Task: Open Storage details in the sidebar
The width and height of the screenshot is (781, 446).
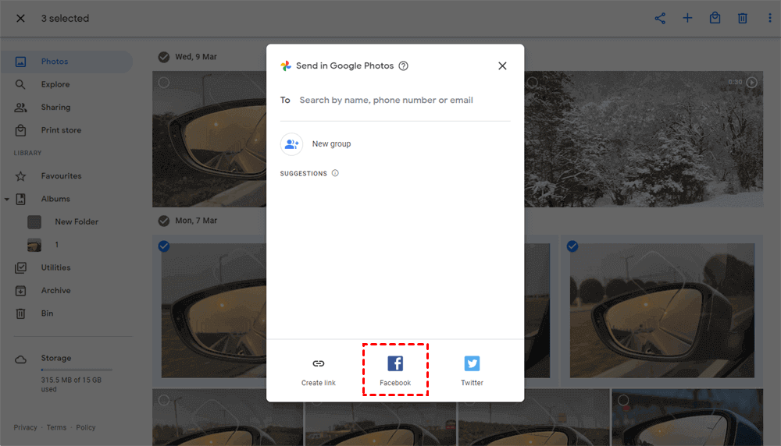Action: [x=56, y=358]
